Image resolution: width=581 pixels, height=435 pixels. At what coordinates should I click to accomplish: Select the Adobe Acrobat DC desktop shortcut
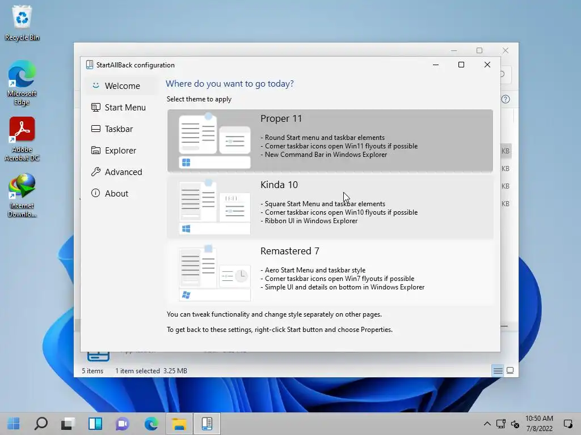click(x=22, y=139)
